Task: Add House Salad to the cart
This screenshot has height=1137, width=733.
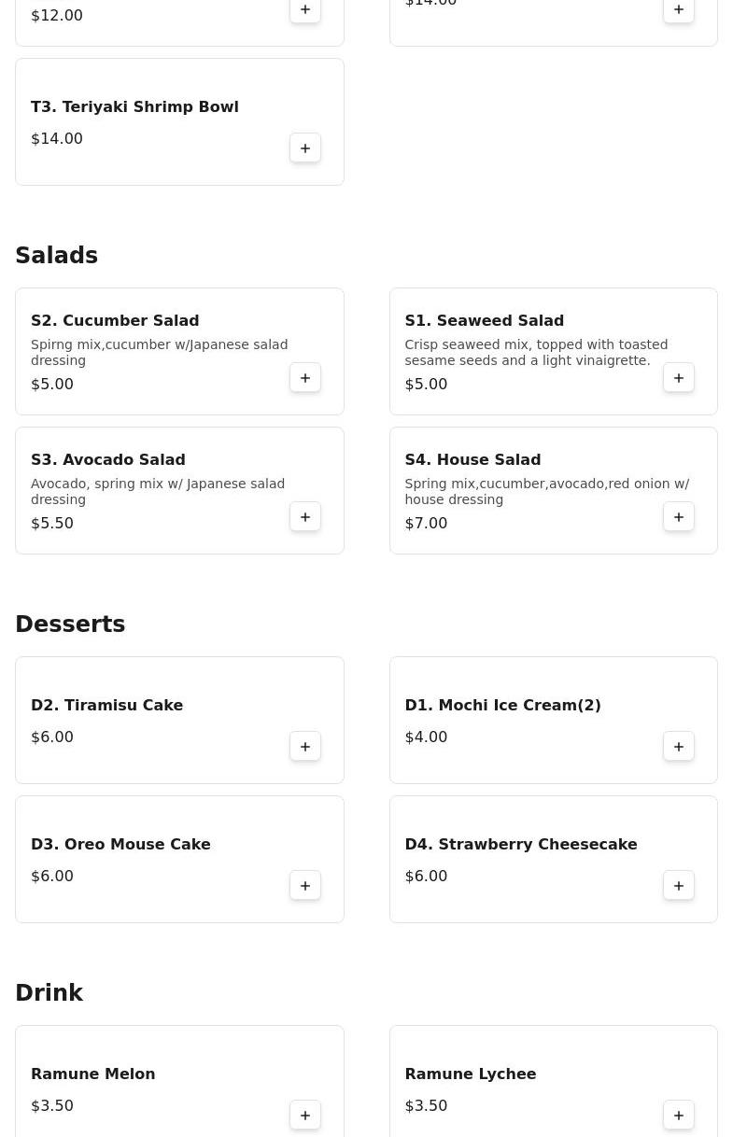Action: 679,517
